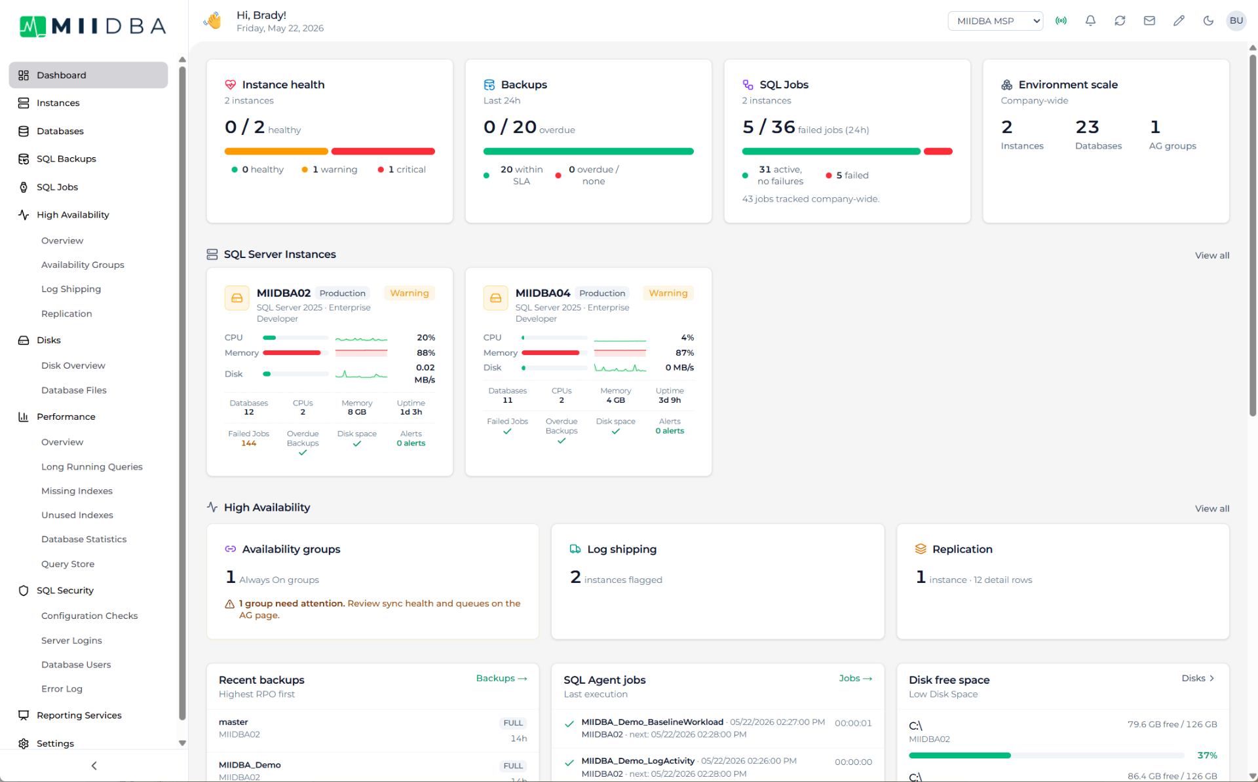Click MIIDBA_Demo_LogActivity success checkmark
The width and height of the screenshot is (1258, 782).
click(569, 762)
